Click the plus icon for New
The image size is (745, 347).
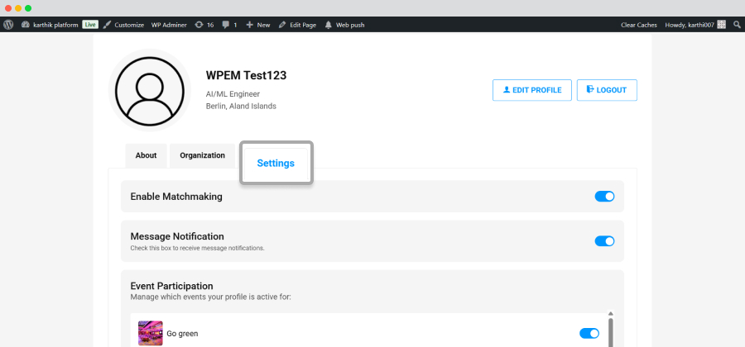click(x=249, y=25)
